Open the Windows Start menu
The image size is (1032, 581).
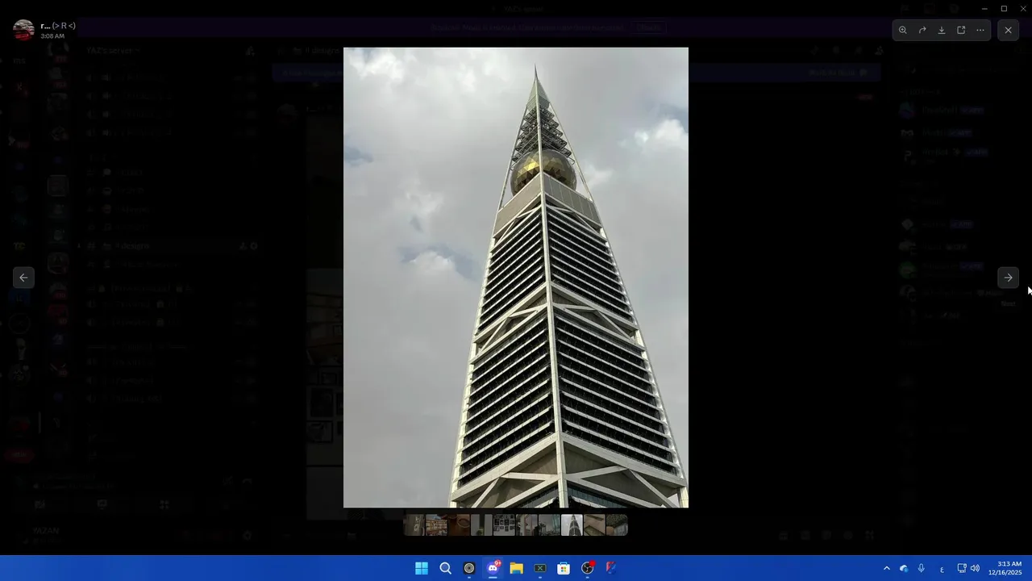point(422,568)
